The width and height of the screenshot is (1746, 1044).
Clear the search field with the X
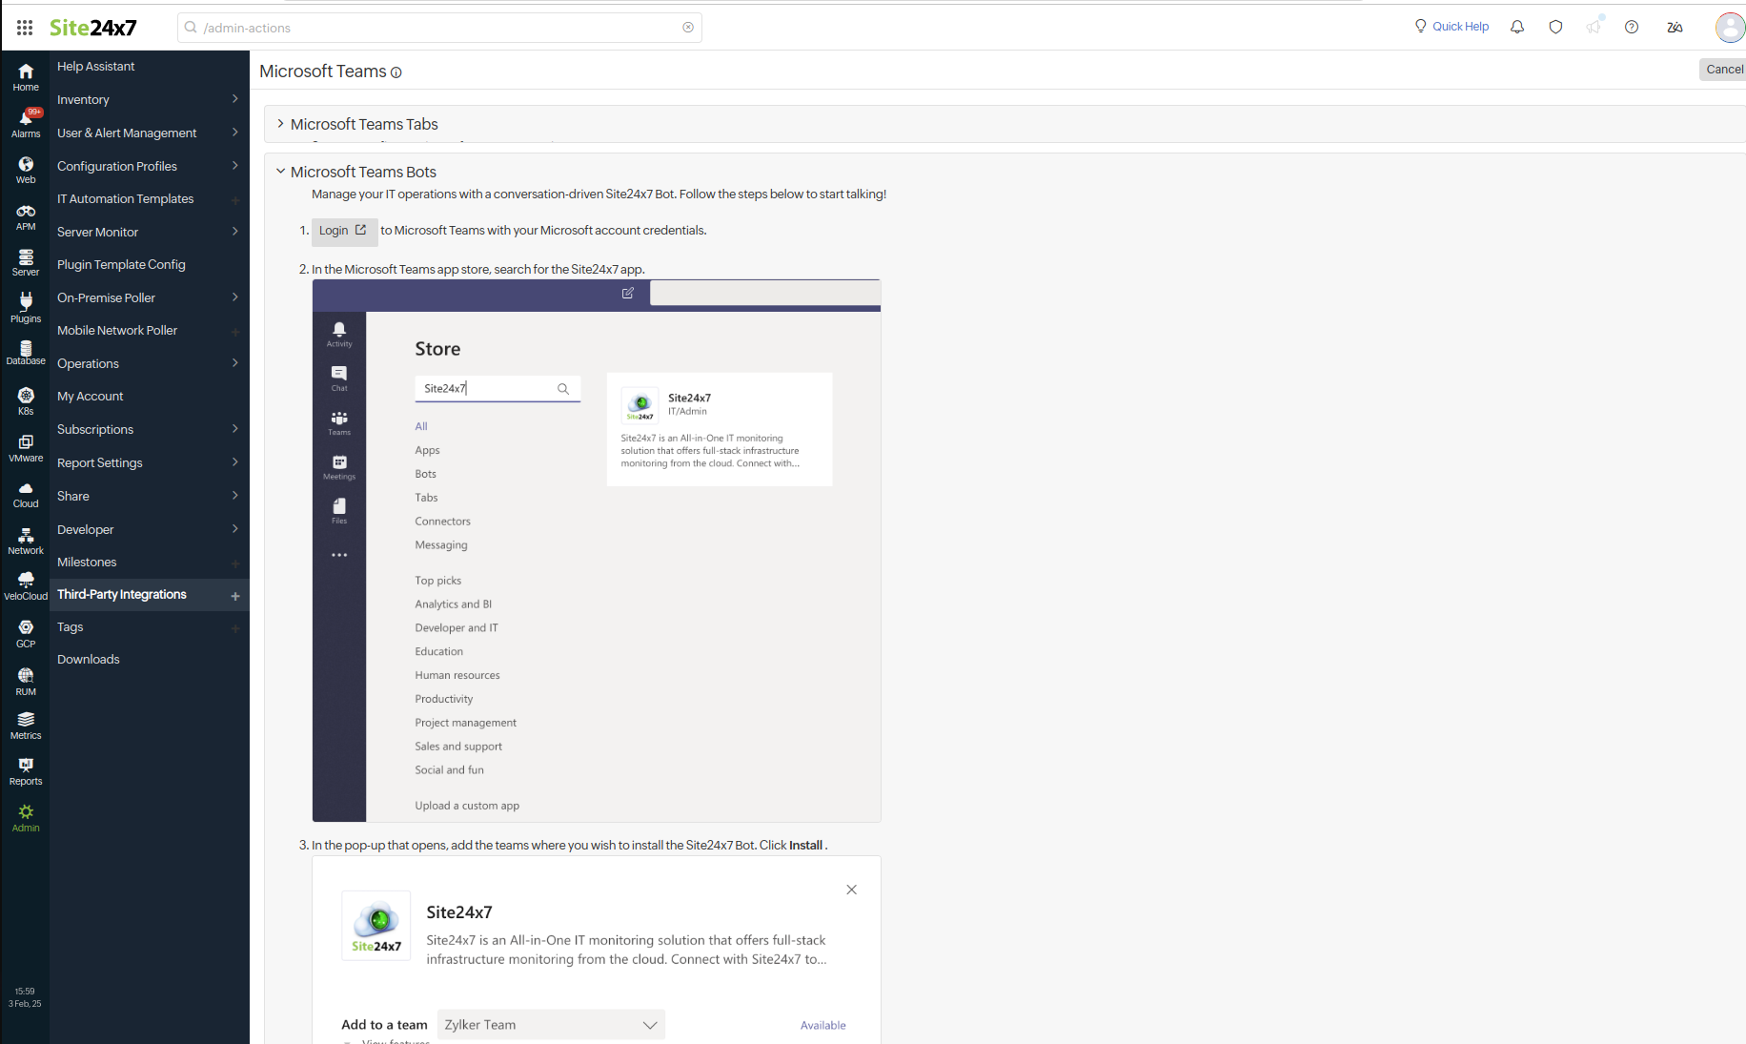tap(687, 27)
